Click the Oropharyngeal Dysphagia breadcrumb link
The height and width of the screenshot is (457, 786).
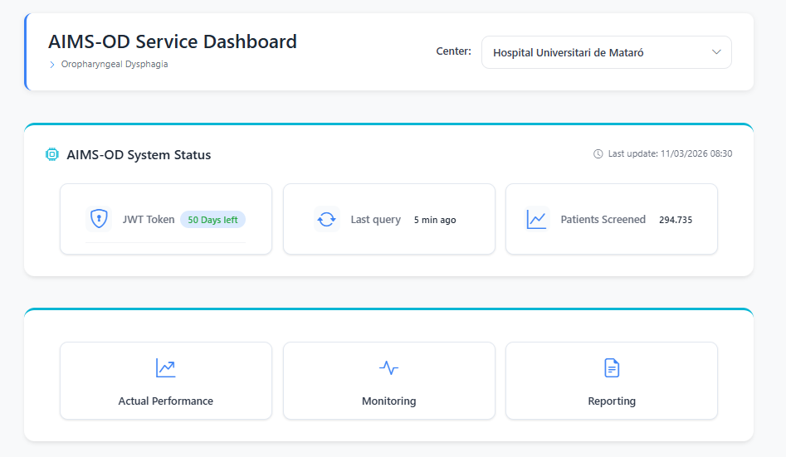click(x=115, y=64)
